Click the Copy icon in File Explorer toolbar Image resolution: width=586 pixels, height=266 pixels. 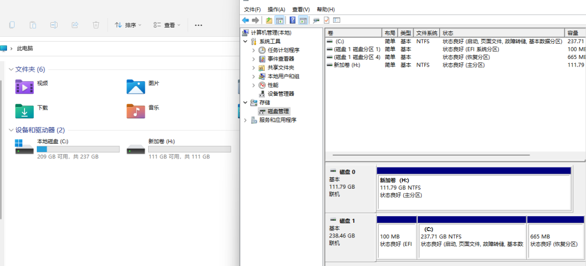(x=12, y=25)
